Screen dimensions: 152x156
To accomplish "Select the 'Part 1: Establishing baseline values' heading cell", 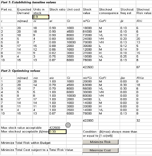I will pos(28,2).
